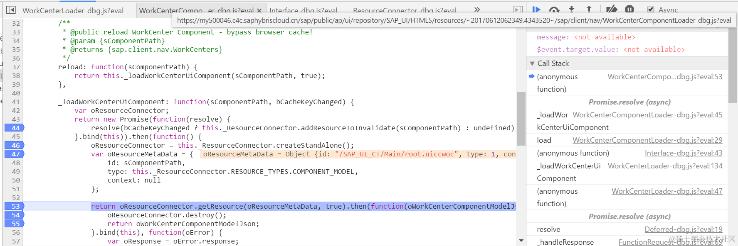Click 'context: null' on line 50
The width and height of the screenshot is (738, 246).
[134, 180]
